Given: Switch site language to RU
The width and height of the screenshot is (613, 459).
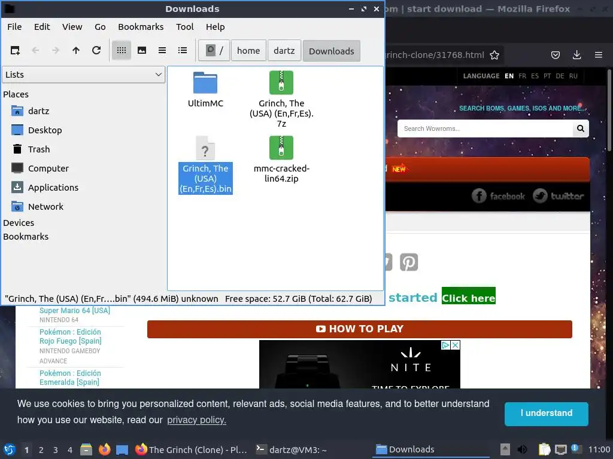Looking at the screenshot, I should (573, 76).
